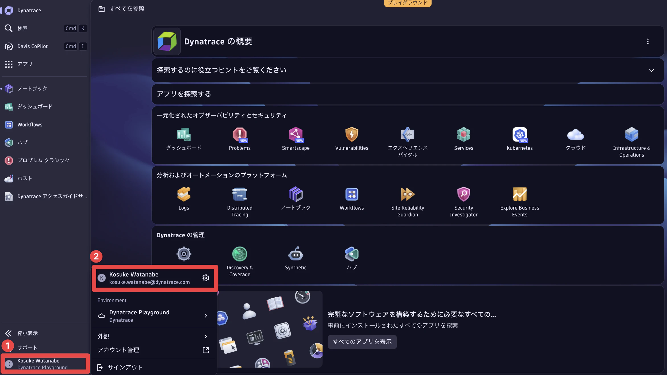This screenshot has width=667, height=375.
Task: Collapse the sidebar with 縮小表示
Action: coord(44,333)
